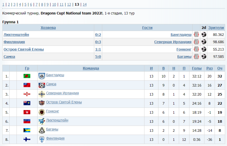Image resolution: width=227 pixels, height=146 pixels.
Task: Click the Bangladesh flag in standings
Action: coord(27,76)
